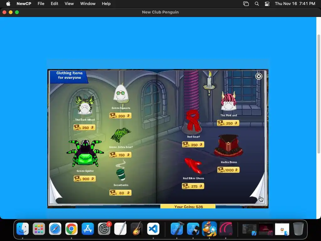321x241 pixels.
Task: Buy Snowbucks for 80 coins
Action: coord(120,193)
